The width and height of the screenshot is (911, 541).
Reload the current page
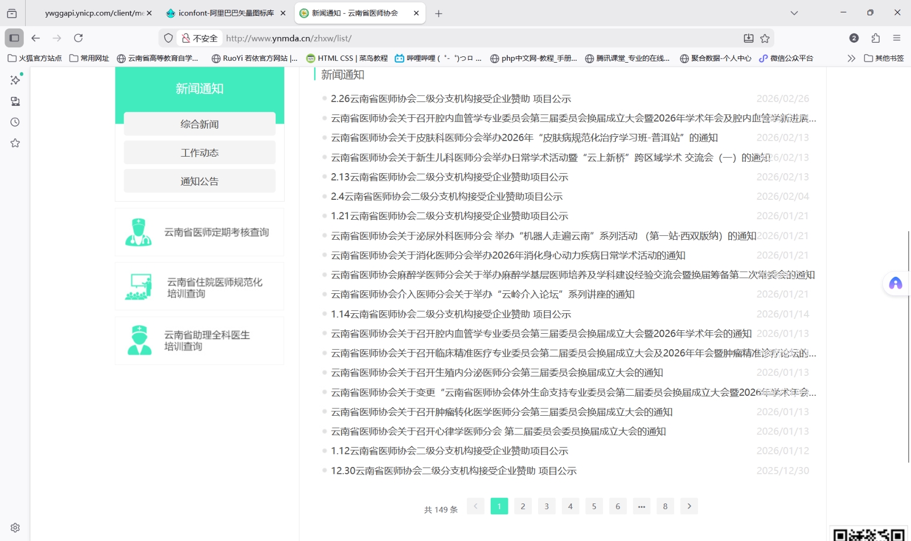click(79, 38)
